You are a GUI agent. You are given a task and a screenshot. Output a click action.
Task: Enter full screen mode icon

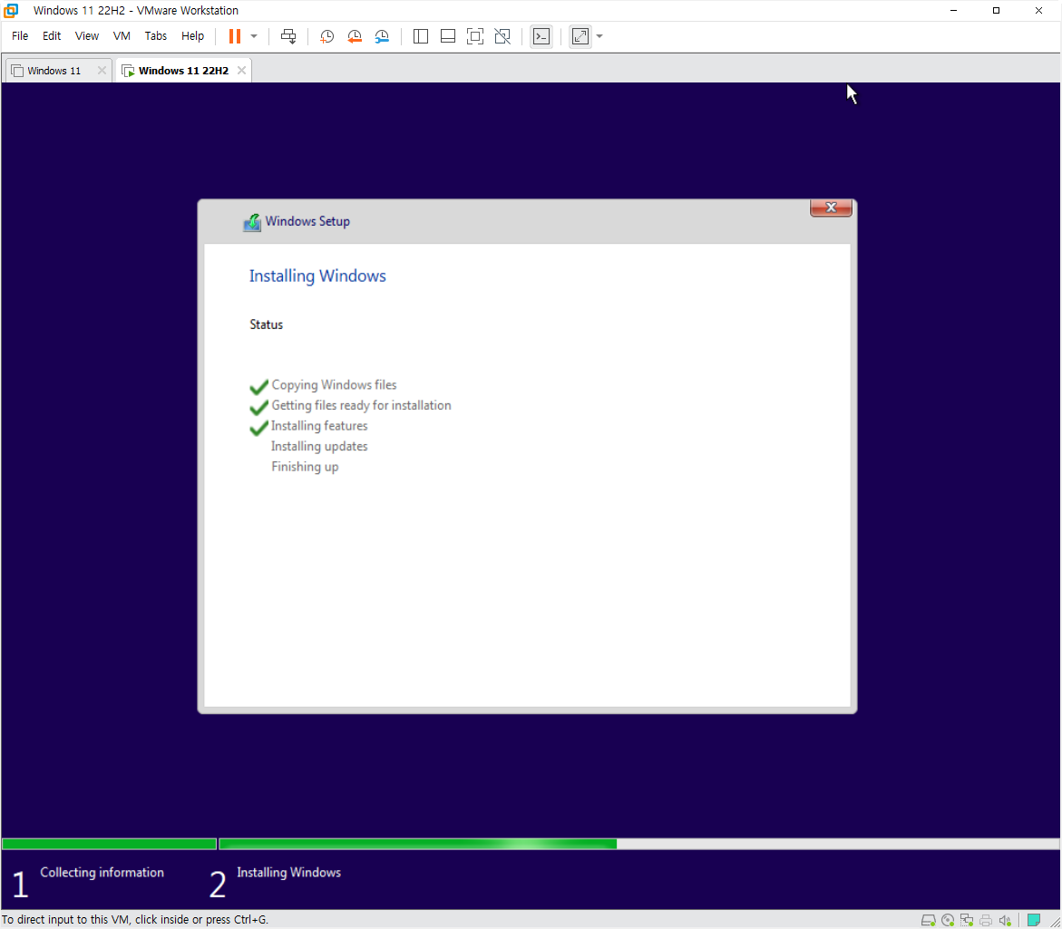pos(475,36)
